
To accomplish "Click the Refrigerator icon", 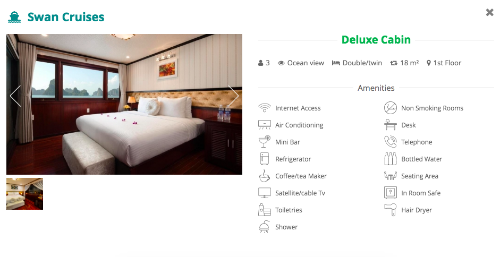I will point(265,159).
